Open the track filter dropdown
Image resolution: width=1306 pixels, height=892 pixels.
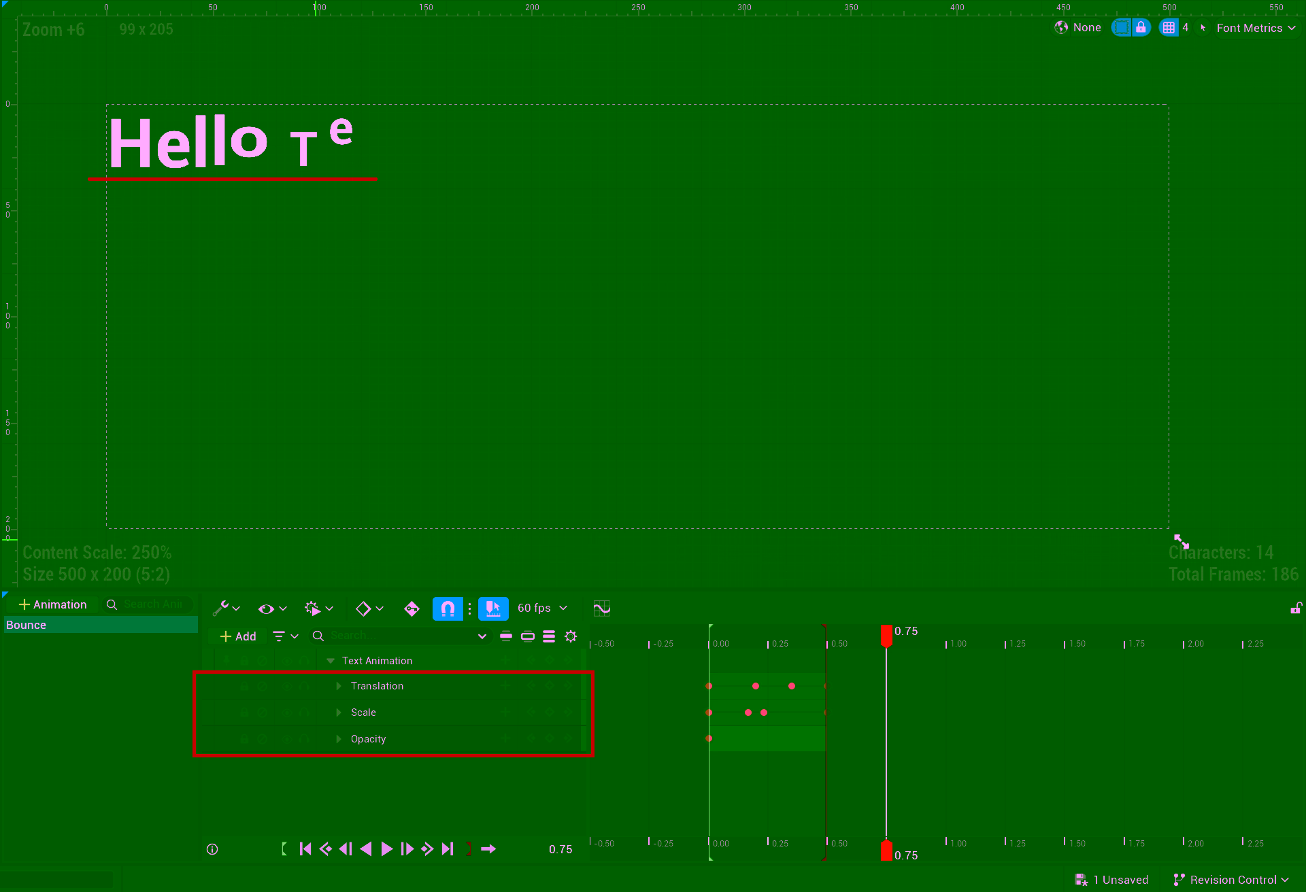(x=285, y=636)
